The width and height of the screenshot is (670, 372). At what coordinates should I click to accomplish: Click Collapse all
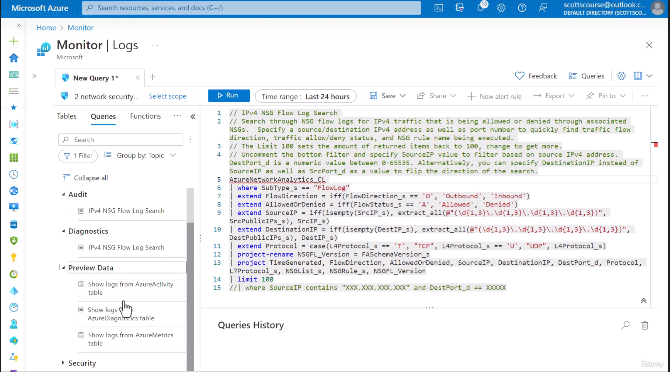pos(86,178)
